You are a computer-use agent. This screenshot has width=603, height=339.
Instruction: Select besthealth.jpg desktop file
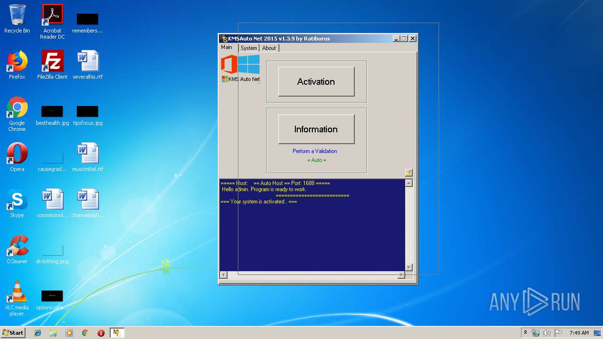(x=52, y=115)
